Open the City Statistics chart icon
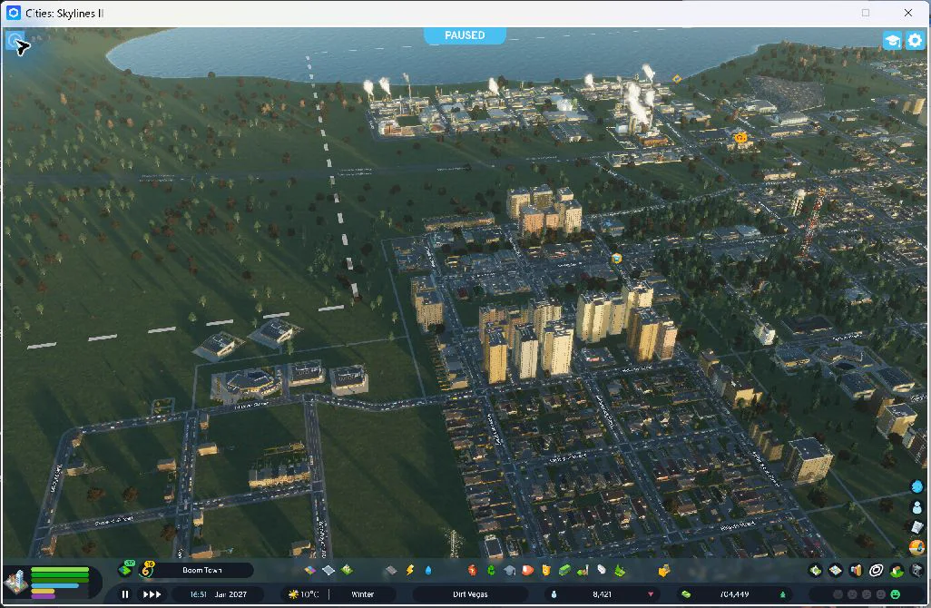 tap(856, 571)
